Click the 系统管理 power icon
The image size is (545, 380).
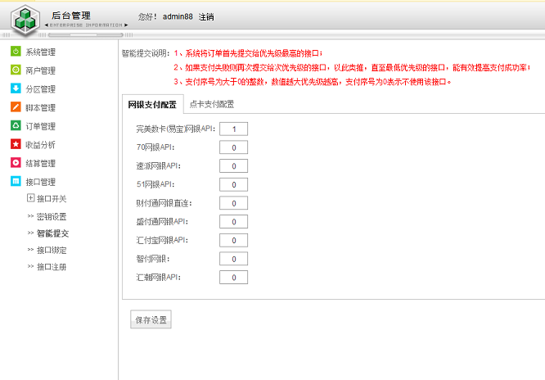[16, 52]
